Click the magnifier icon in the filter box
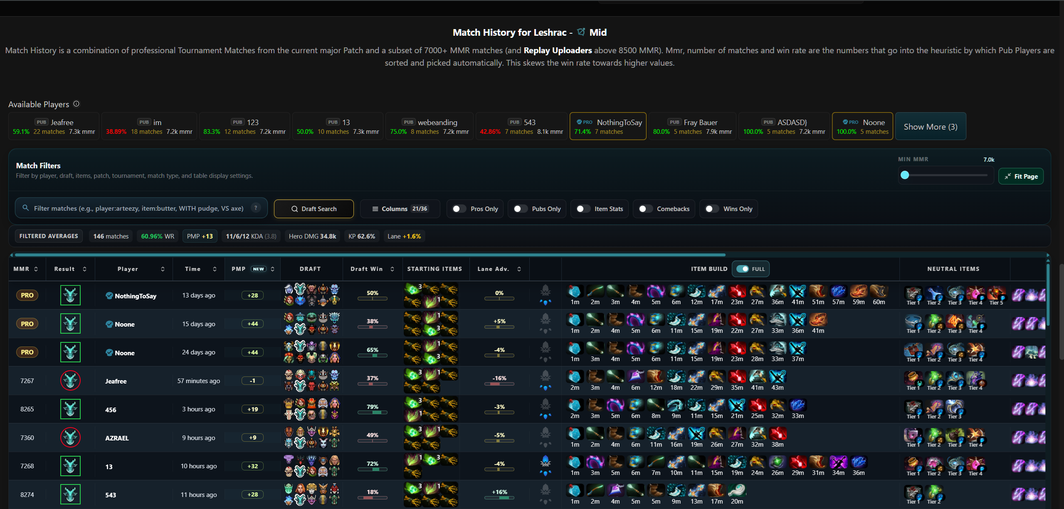Image resolution: width=1064 pixels, height=509 pixels. 26,208
